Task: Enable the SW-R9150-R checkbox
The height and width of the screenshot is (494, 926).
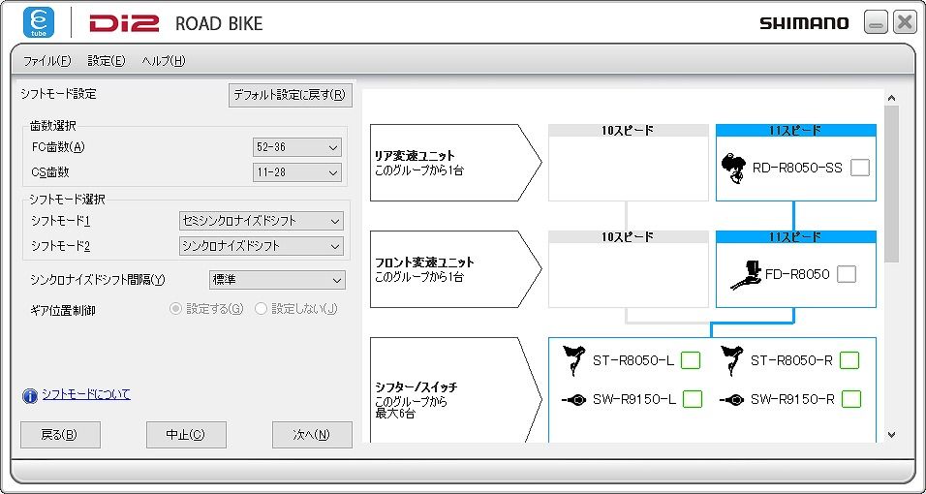Action: tap(851, 399)
